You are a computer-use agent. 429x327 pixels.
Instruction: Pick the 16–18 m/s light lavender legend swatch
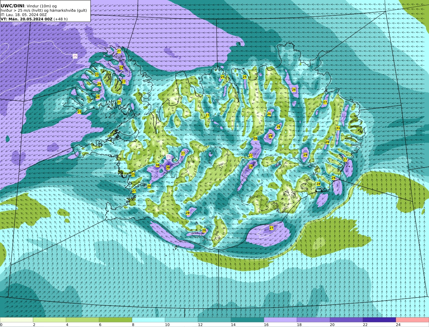281,320
